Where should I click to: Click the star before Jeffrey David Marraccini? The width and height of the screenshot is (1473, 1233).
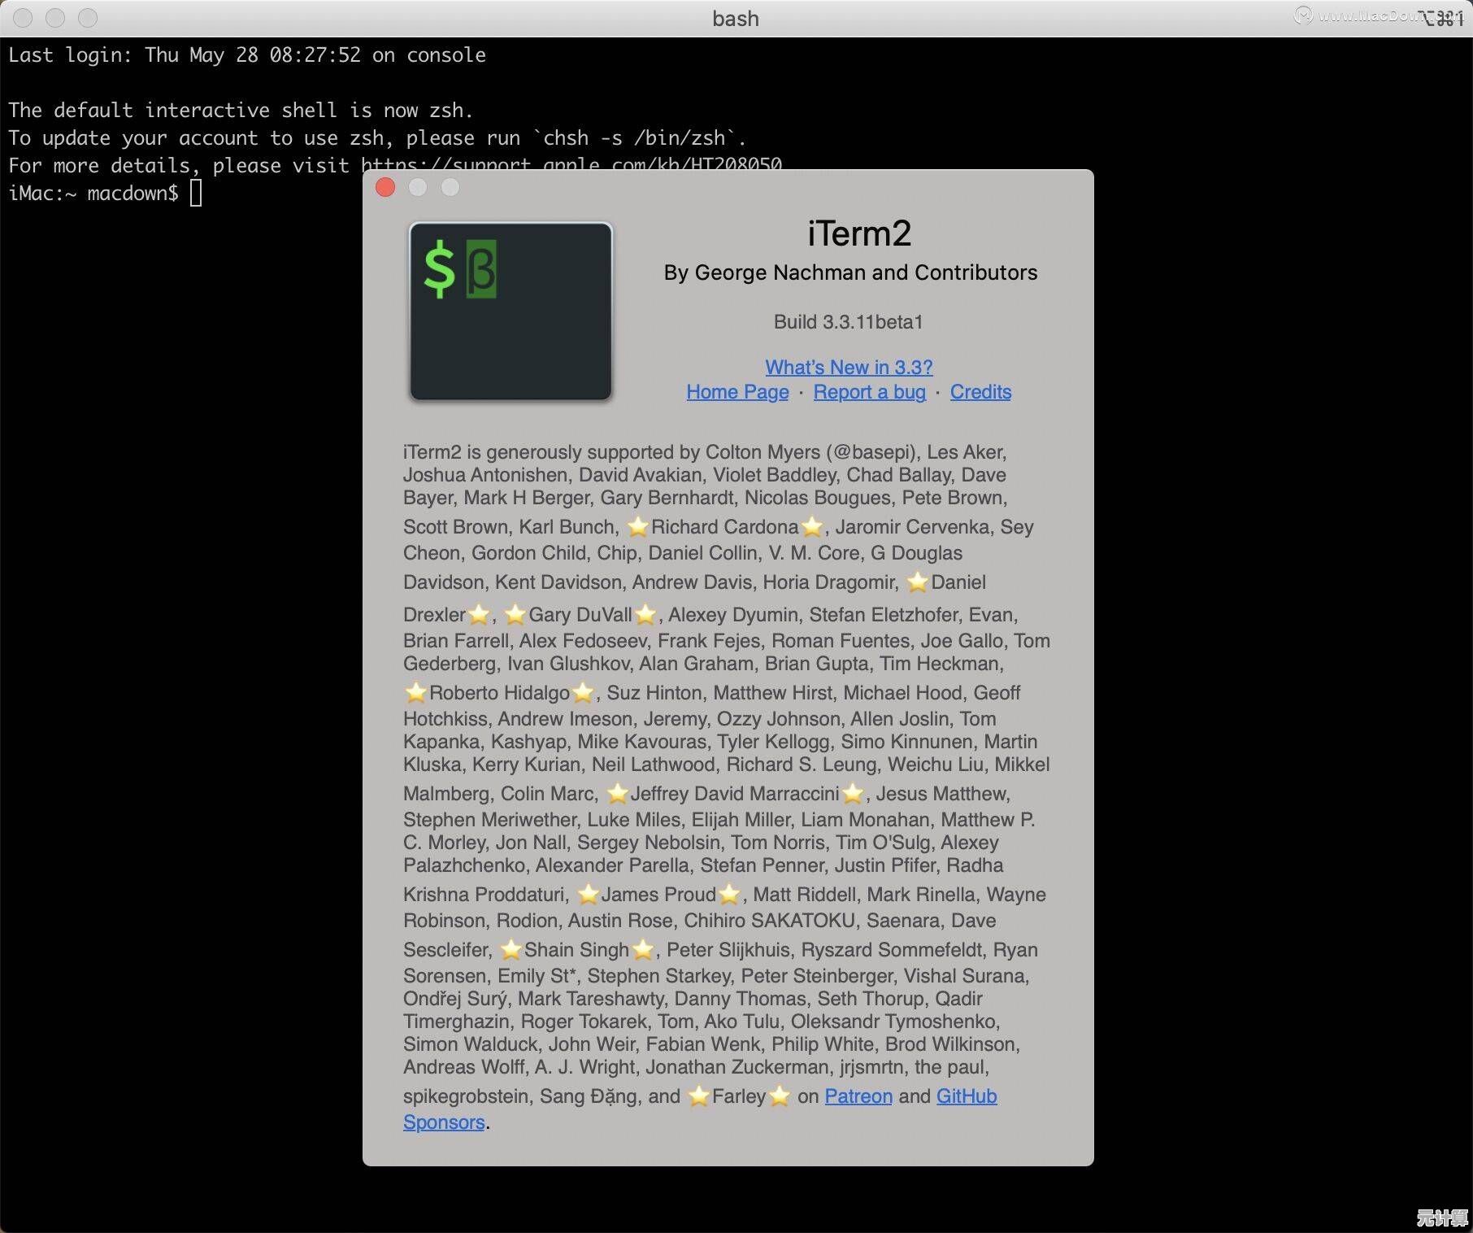pos(618,794)
